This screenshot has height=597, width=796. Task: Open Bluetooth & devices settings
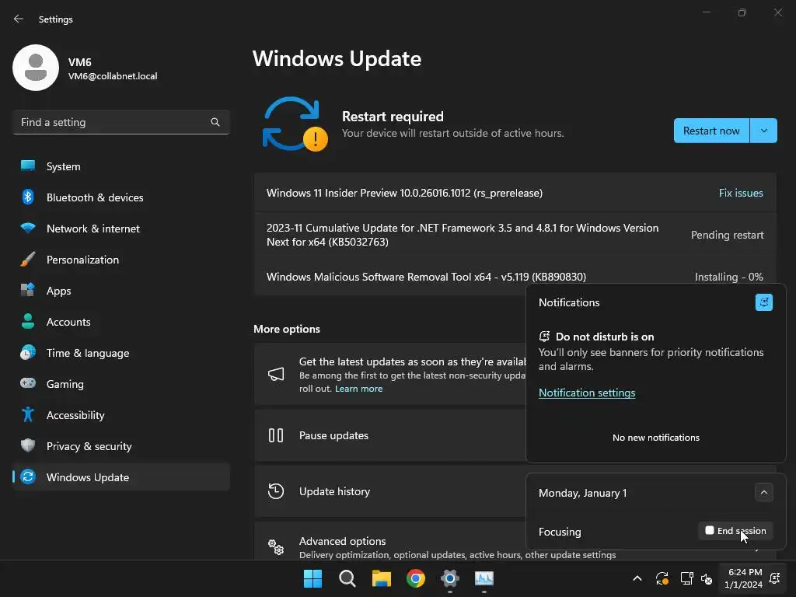click(120, 197)
